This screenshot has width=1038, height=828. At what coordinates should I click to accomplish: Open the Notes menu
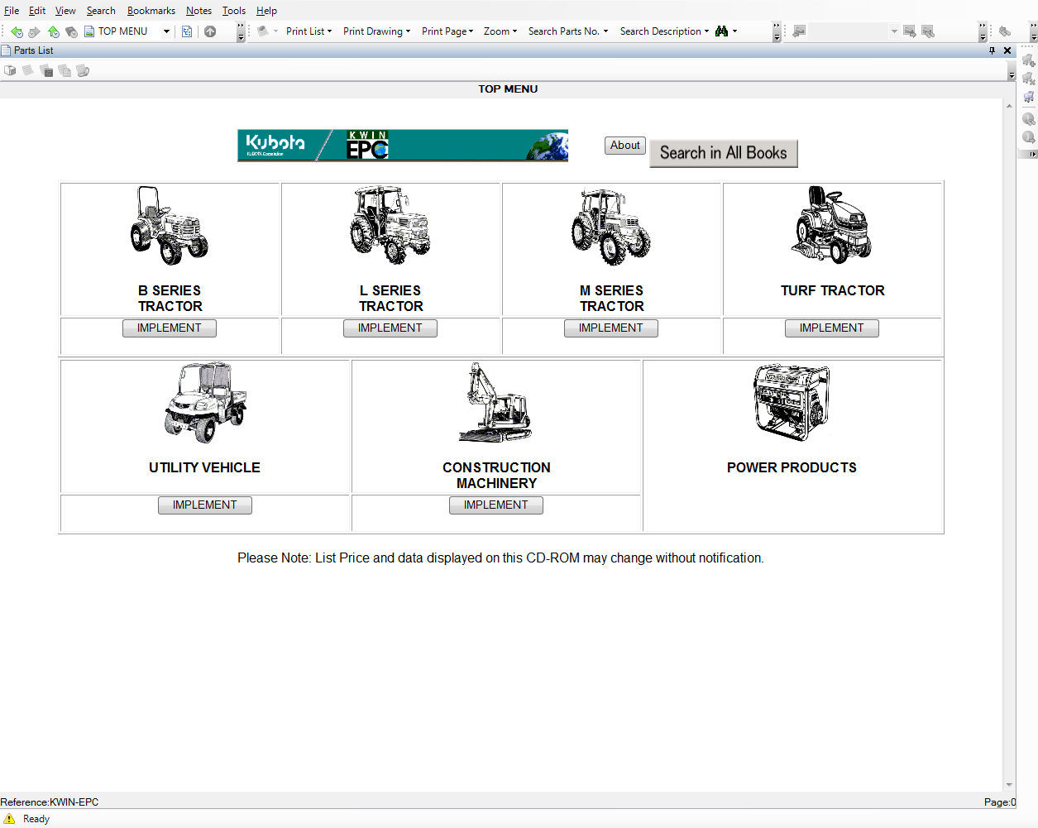click(x=199, y=11)
